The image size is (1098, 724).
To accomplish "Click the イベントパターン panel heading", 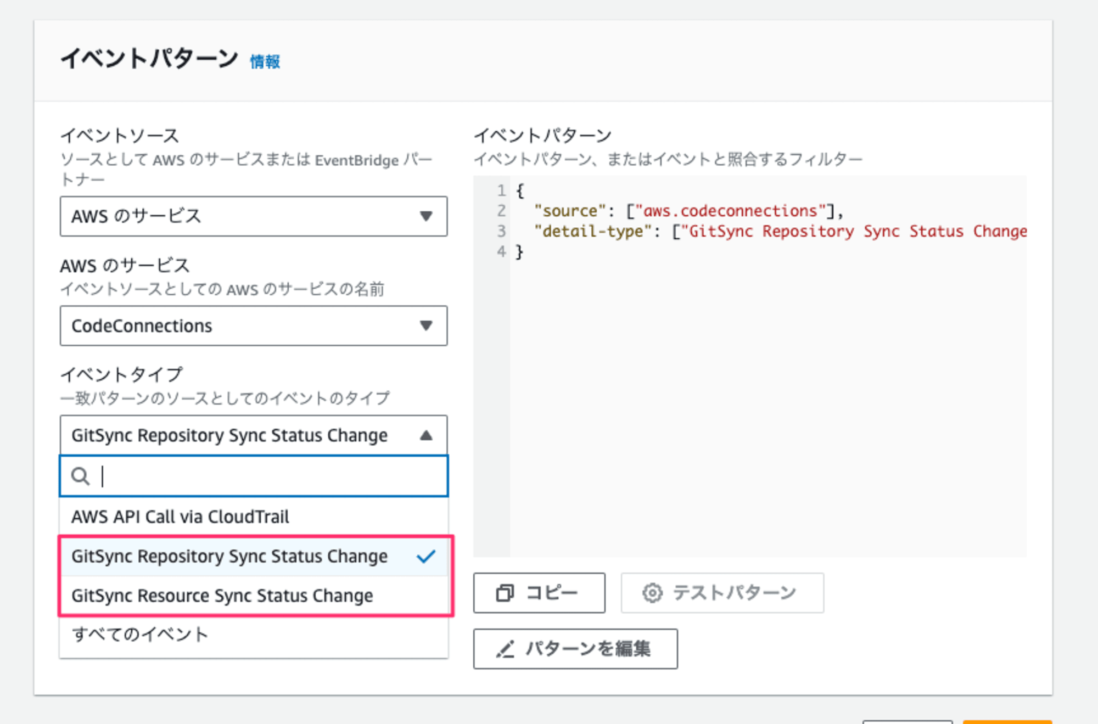I will [149, 58].
